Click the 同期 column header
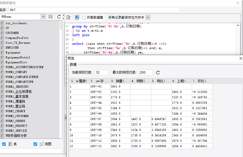243x157 pixels. tap(141, 81)
